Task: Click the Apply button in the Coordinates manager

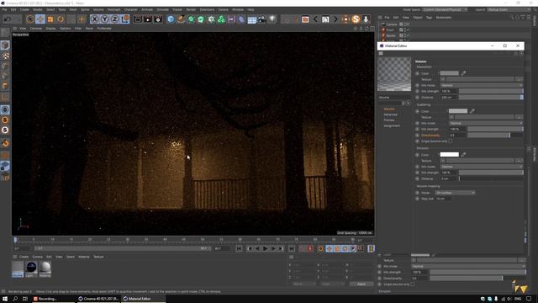Action: coord(361,284)
